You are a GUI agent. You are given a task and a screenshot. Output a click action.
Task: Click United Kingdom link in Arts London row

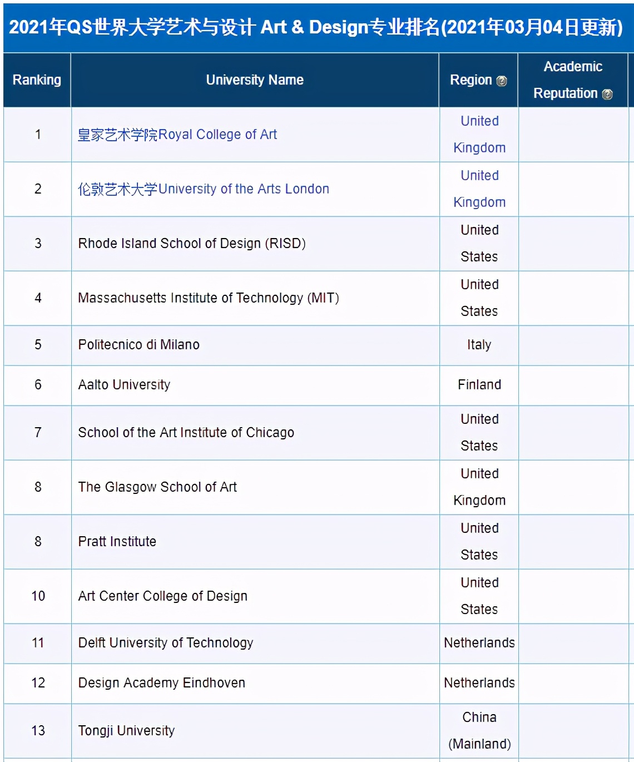point(479,189)
